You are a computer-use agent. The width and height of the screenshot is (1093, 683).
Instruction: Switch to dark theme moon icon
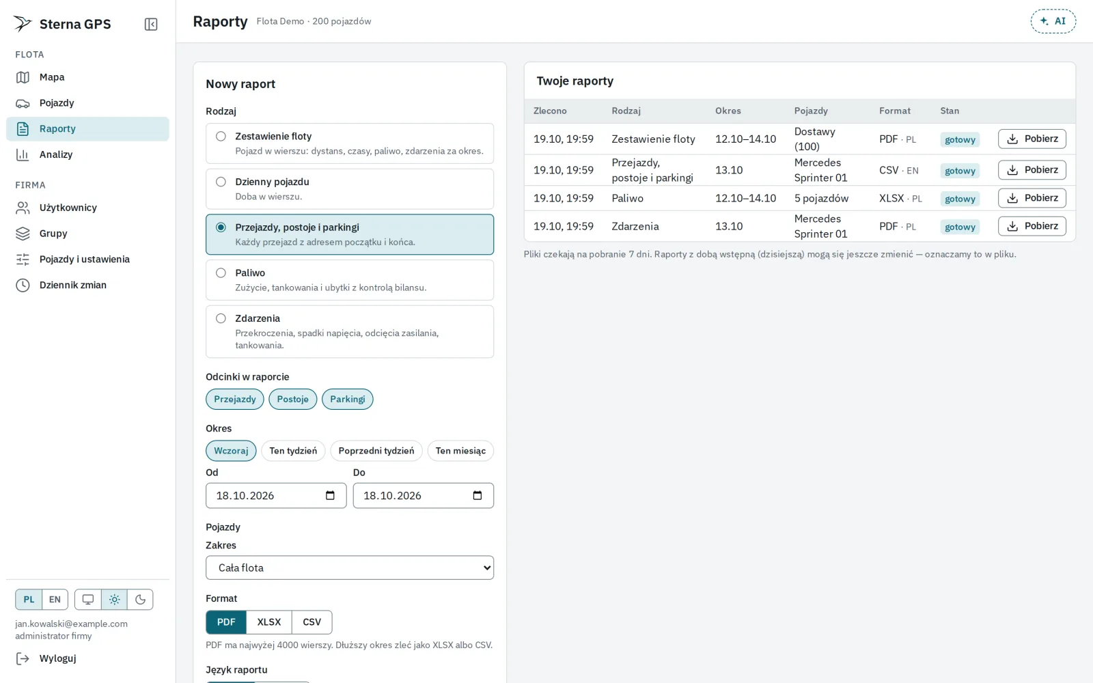coord(140,600)
